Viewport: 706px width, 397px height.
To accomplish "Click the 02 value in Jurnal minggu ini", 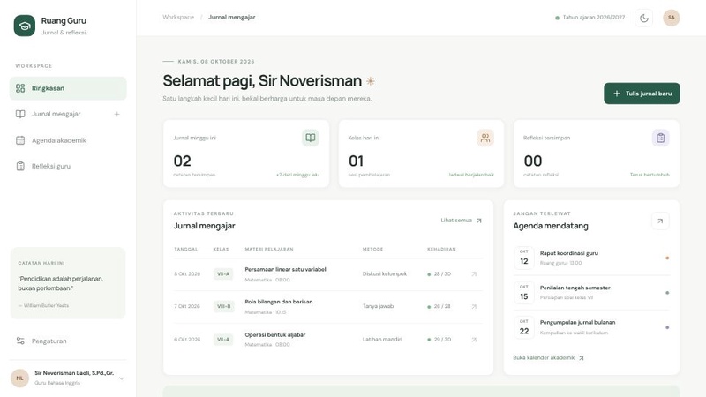I will [x=183, y=161].
